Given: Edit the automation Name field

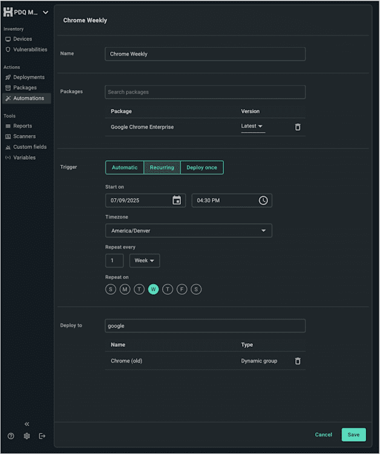Looking at the screenshot, I should (x=205, y=54).
